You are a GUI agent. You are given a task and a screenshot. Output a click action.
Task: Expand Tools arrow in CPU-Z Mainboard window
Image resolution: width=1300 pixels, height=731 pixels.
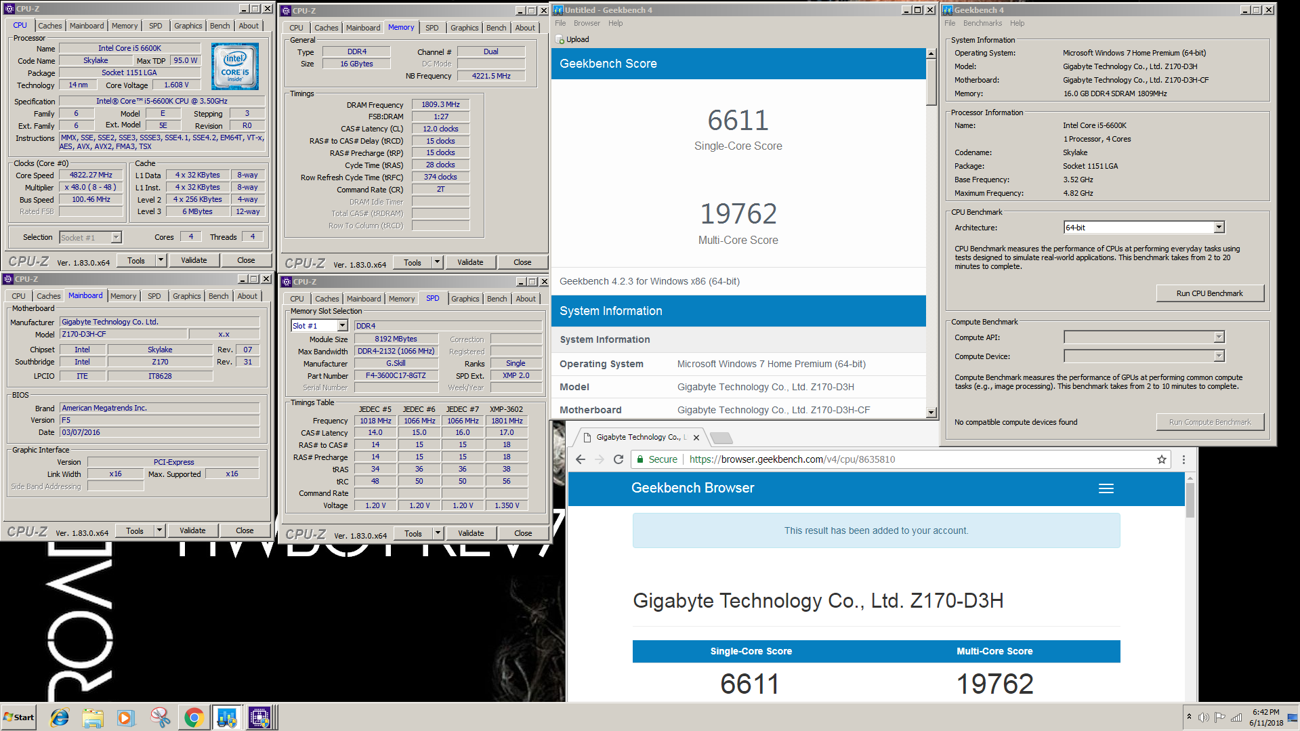tap(159, 530)
